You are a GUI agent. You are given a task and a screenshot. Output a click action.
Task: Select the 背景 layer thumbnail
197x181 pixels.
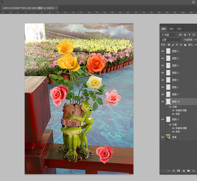pyautogui.click(x=168, y=137)
